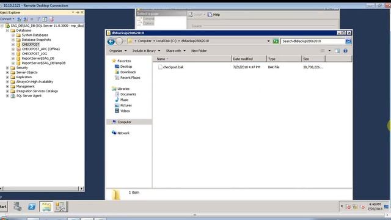The height and width of the screenshot is (220, 391).
Task: Refresh the Explorer address bar
Action: tap(276, 41)
